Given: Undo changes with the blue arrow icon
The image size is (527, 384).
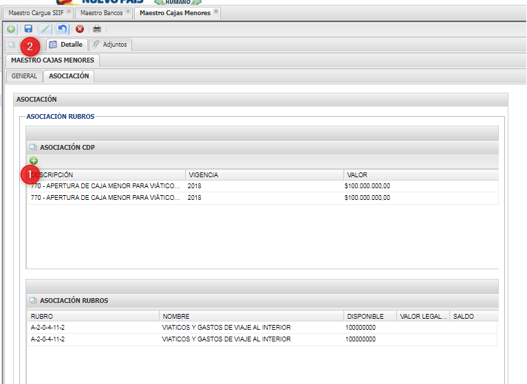Looking at the screenshot, I should 63,29.
